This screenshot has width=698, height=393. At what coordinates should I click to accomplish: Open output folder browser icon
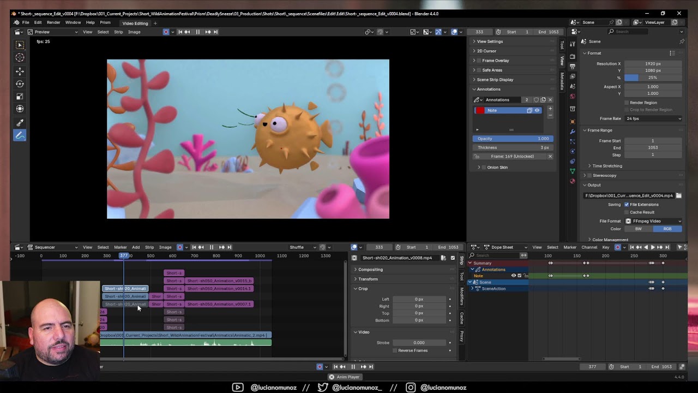[x=678, y=195]
